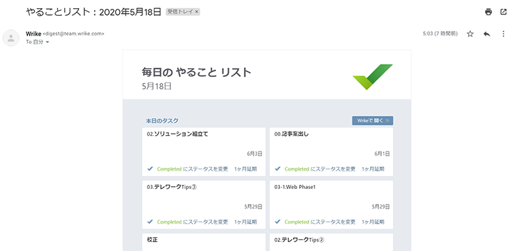Remove the 受信トレイ label with the x
Viewport: 511px width, 251px height.
(196, 12)
